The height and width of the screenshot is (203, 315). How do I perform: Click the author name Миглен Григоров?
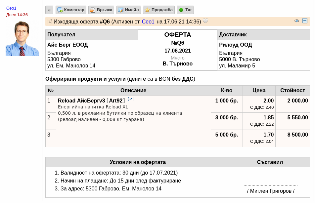[x=271, y=191]
